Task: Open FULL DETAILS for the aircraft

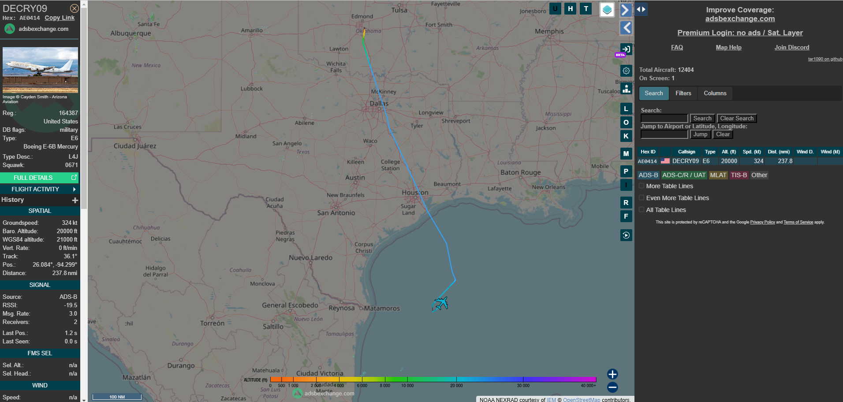Action: pyautogui.click(x=40, y=177)
